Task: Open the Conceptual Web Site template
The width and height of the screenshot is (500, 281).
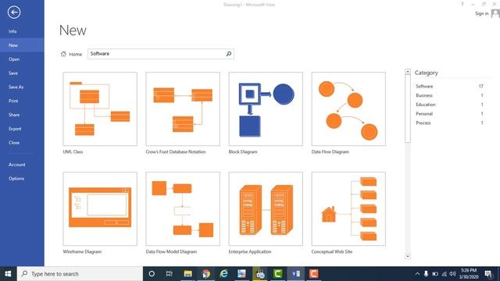Action: (348, 209)
